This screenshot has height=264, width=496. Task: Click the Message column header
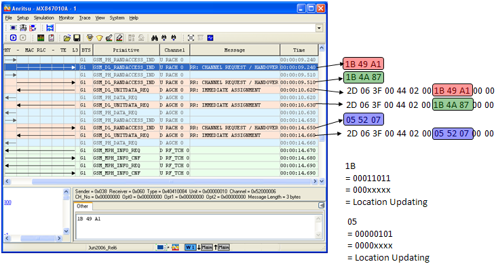[235, 50]
